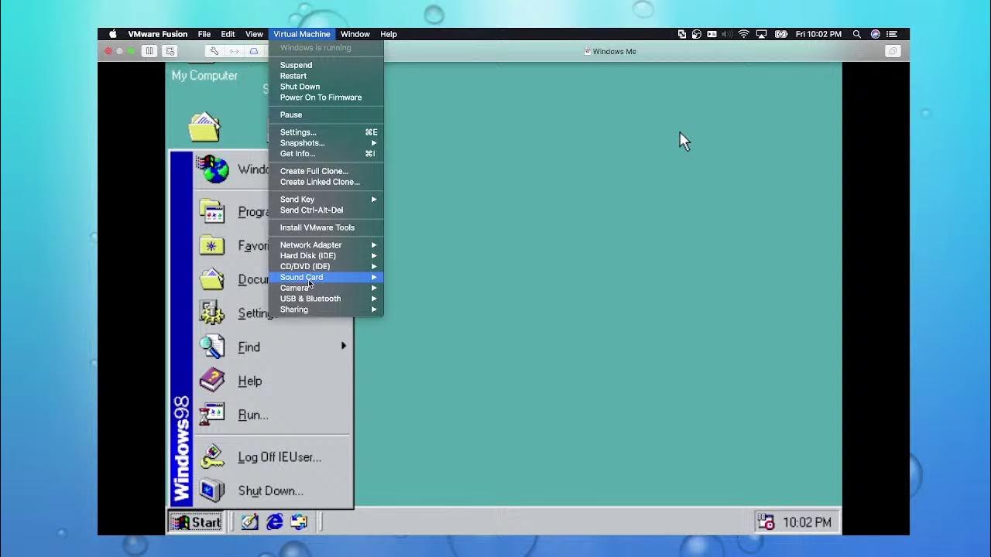
Task: Expand the Find submenu arrow in Start menu
Action: (x=344, y=346)
